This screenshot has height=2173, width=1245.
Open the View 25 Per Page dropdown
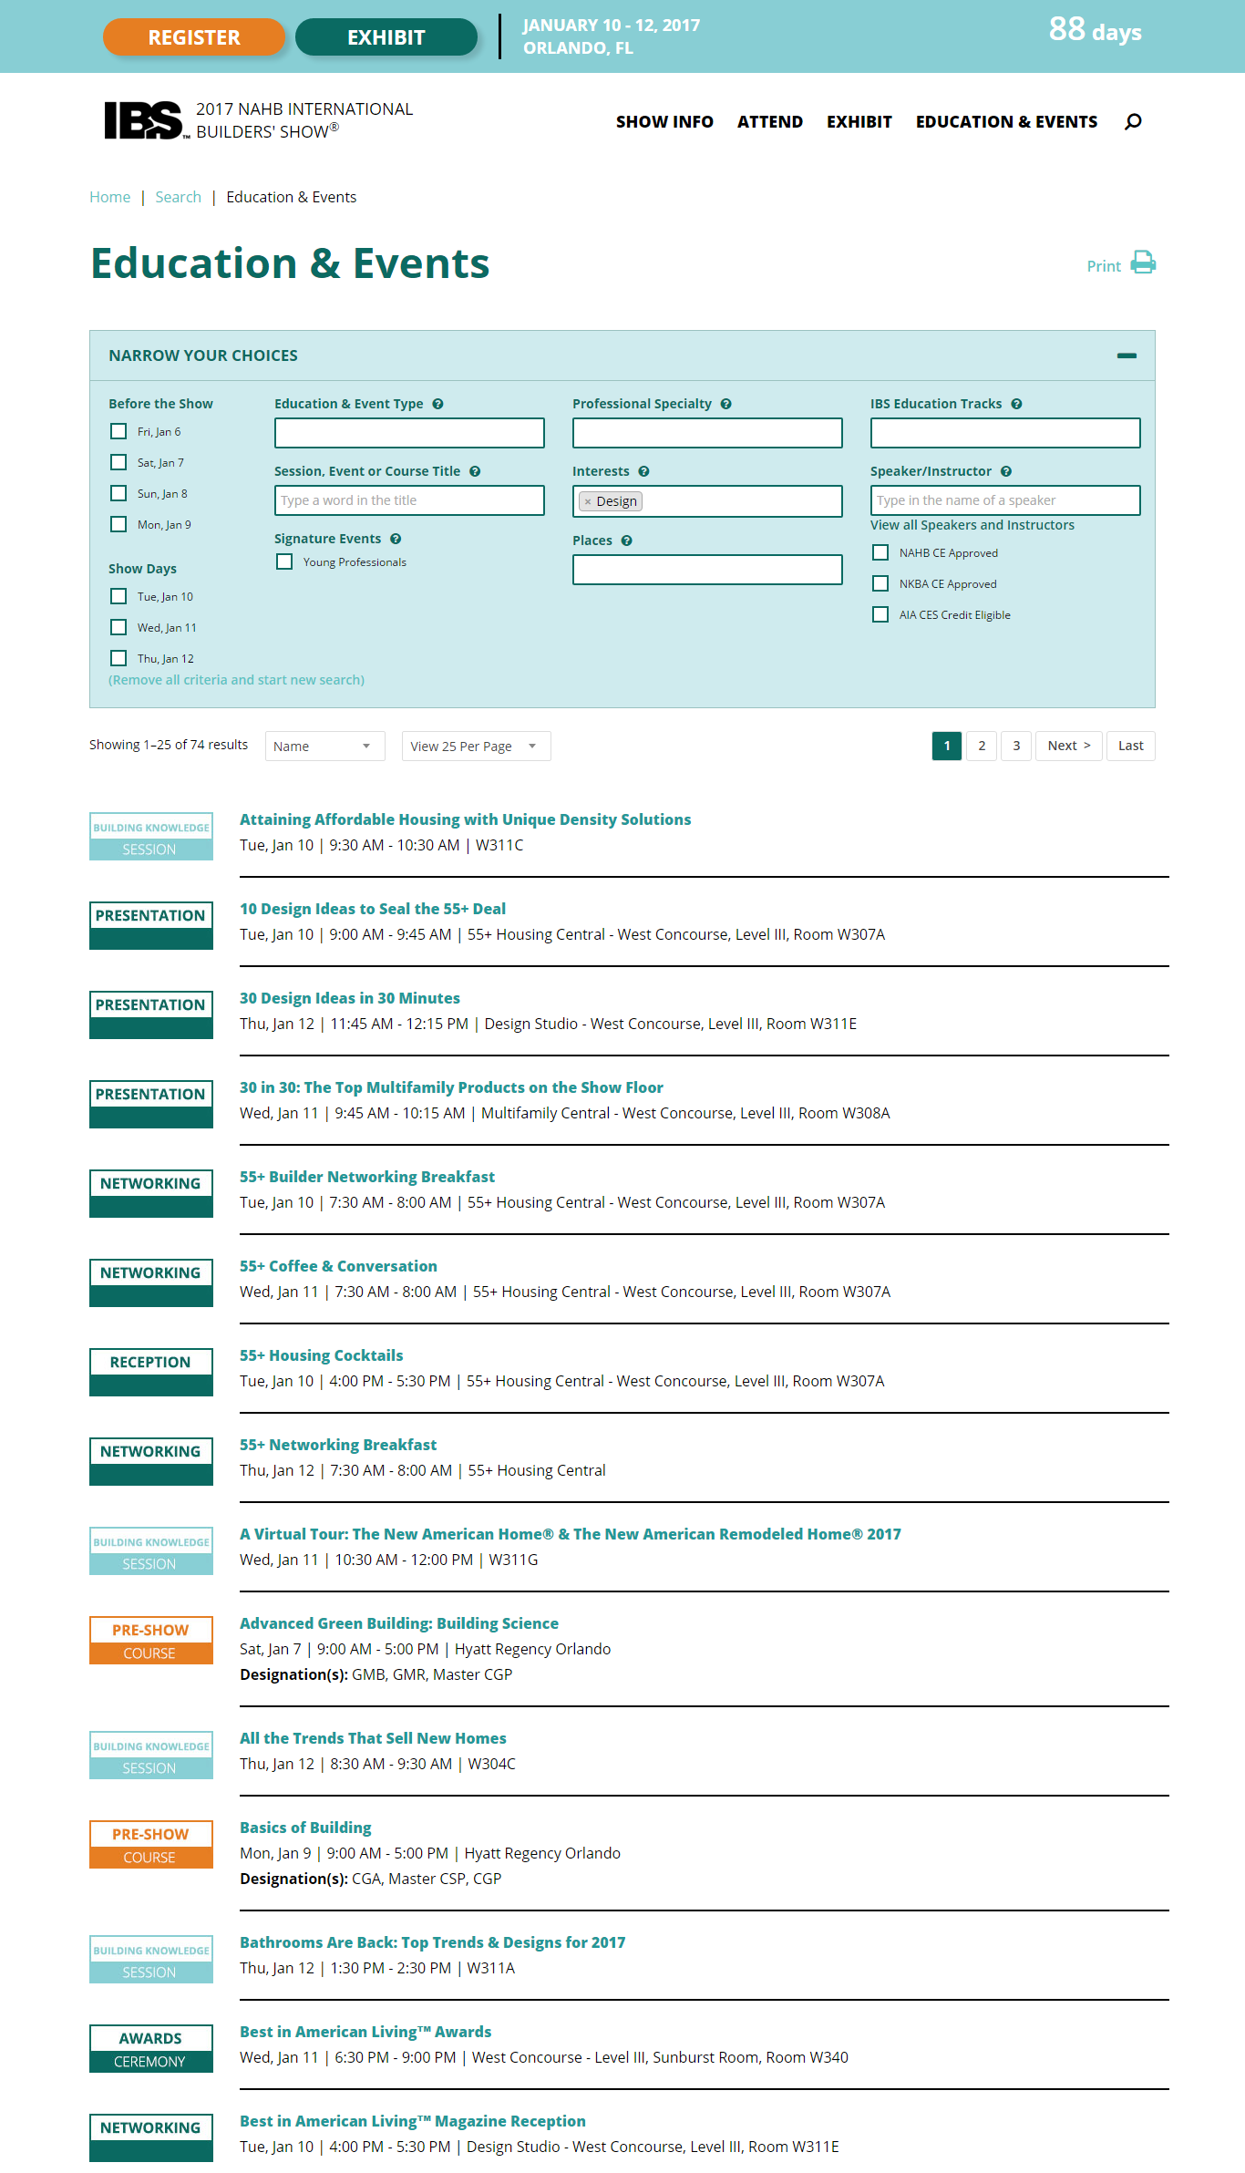pyautogui.click(x=476, y=746)
